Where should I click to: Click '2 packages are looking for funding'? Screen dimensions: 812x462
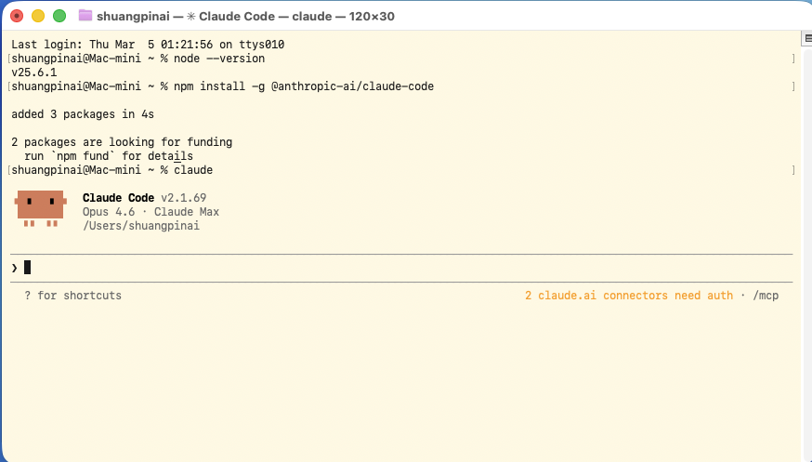pos(122,142)
